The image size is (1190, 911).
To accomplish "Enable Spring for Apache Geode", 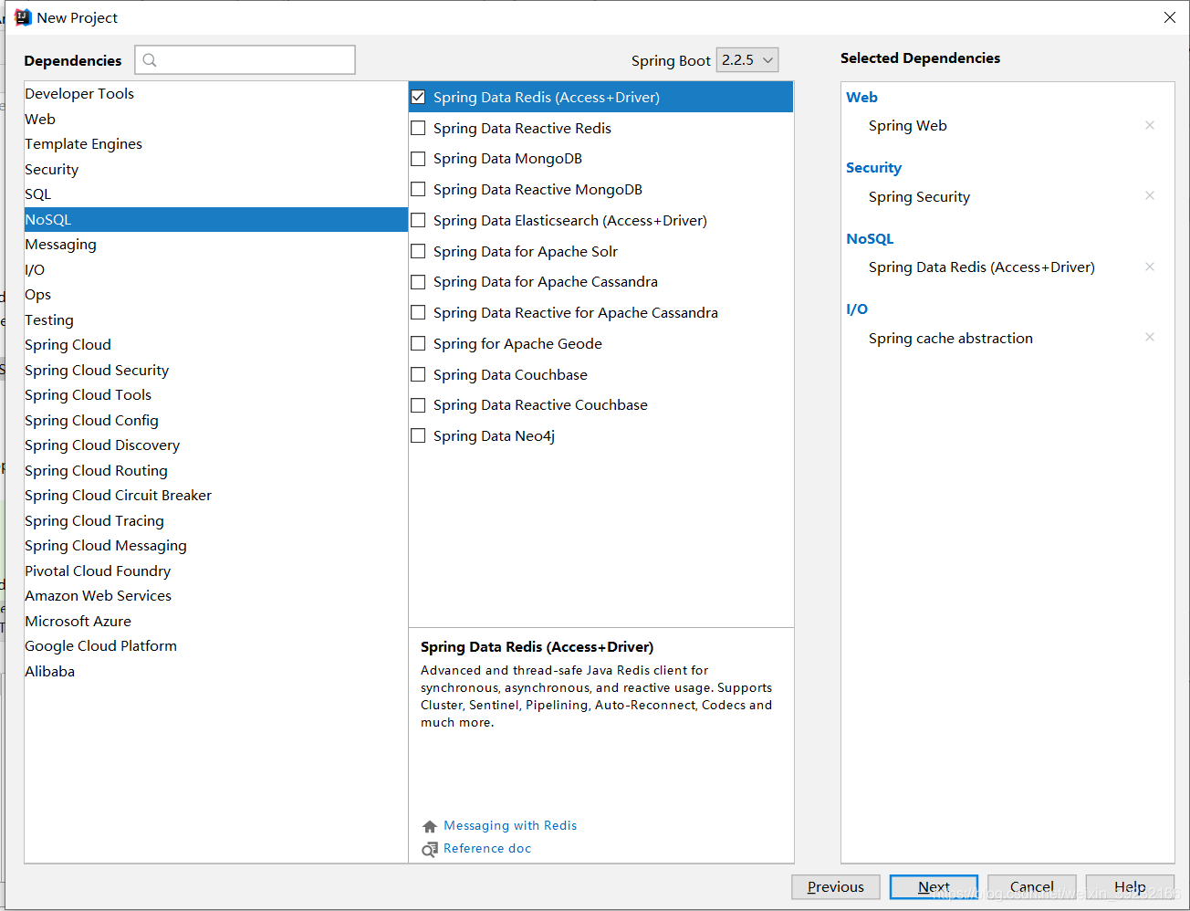I will 418,343.
